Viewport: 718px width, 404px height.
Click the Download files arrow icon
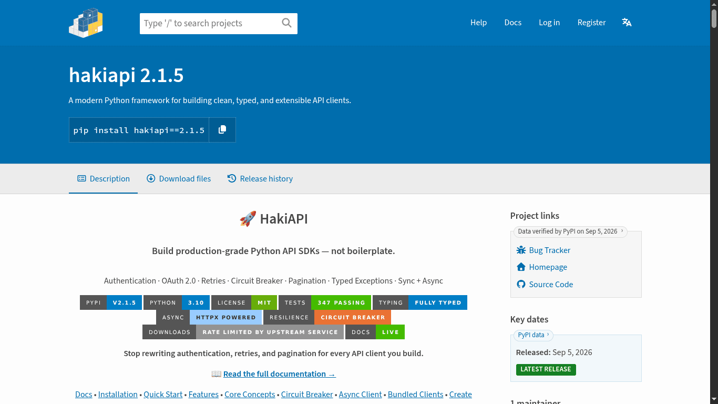point(151,179)
